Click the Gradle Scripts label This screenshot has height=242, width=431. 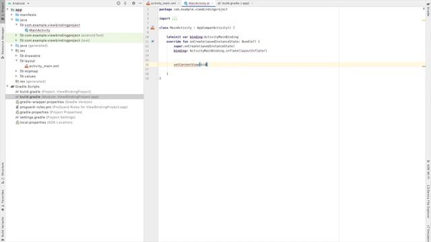tap(27, 87)
